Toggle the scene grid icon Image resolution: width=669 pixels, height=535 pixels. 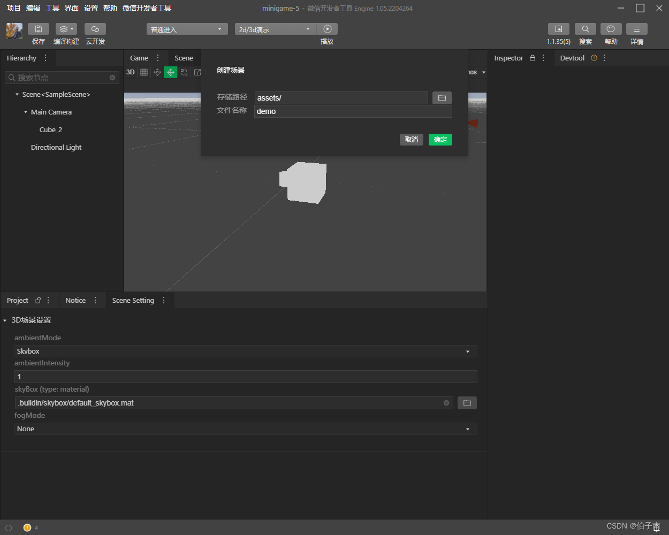pos(144,72)
